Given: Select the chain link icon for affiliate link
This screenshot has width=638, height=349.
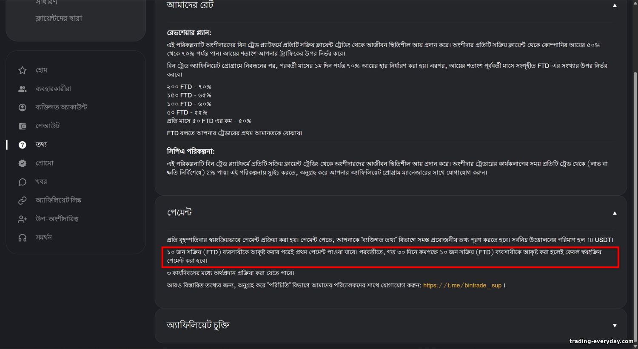Looking at the screenshot, I should [23, 200].
